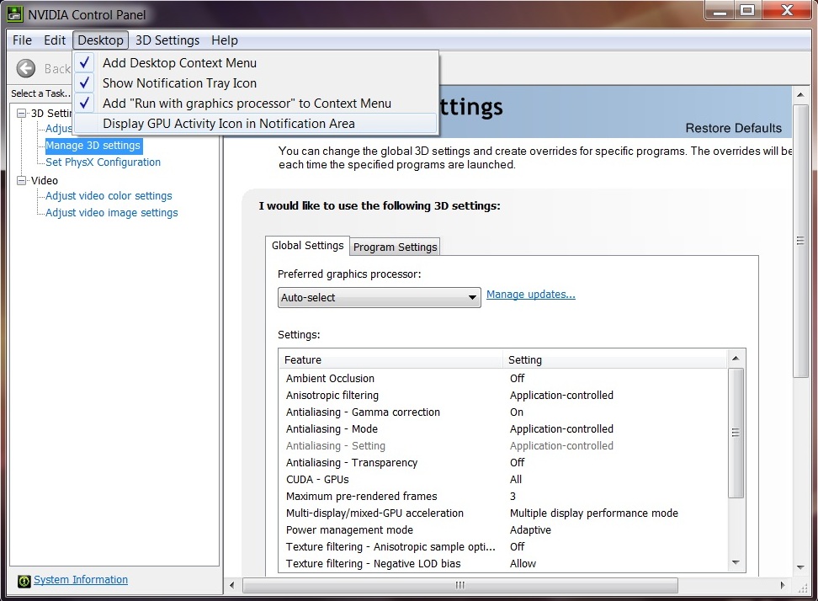The width and height of the screenshot is (818, 601).
Task: Select the Power management mode row
Action: point(503,529)
